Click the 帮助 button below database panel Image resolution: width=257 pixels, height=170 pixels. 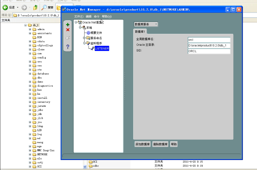pyautogui.click(x=174, y=144)
